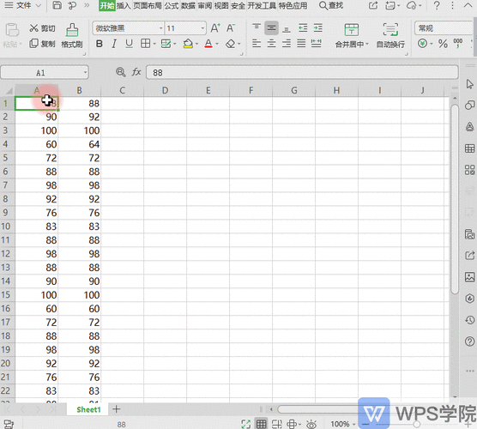Click the Wrap Text icon
The width and height of the screenshot is (477, 429).
(x=390, y=30)
